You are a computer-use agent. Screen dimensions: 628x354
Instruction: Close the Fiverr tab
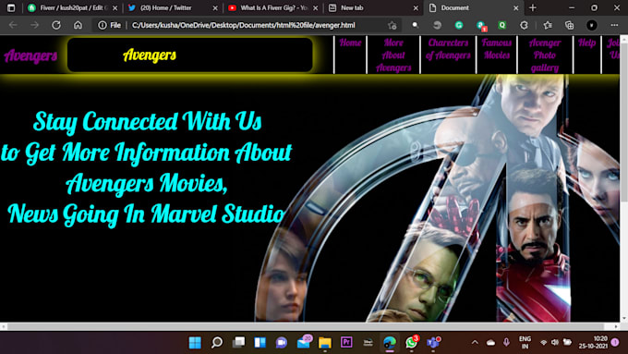point(115,8)
